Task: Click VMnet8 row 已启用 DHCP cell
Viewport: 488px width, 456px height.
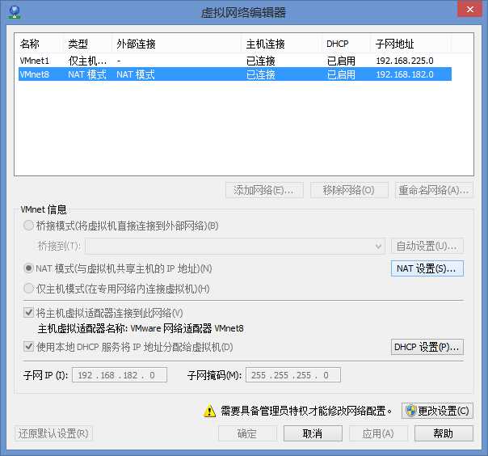Action: pyautogui.click(x=341, y=74)
